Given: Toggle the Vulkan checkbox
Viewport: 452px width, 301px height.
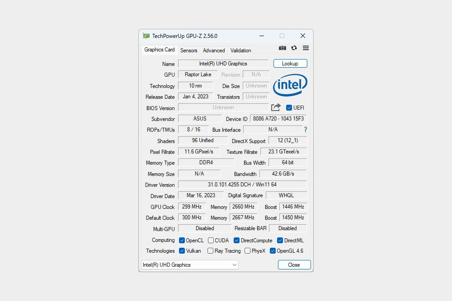Looking at the screenshot, I should click(x=182, y=250).
